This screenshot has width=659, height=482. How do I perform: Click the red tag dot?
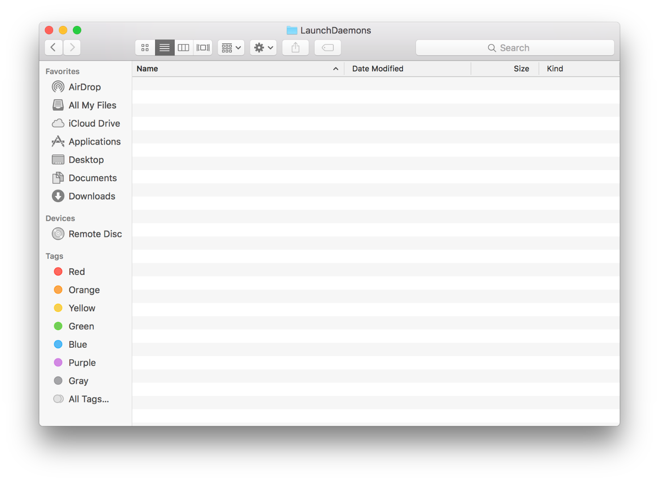coord(58,271)
